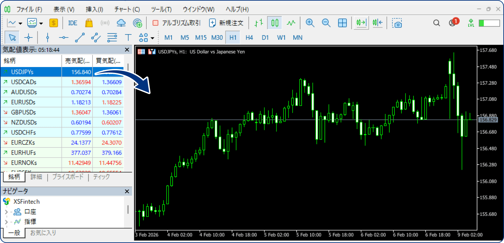Expand the 指標 tree node
The width and height of the screenshot is (504, 243).
[x=6, y=222]
